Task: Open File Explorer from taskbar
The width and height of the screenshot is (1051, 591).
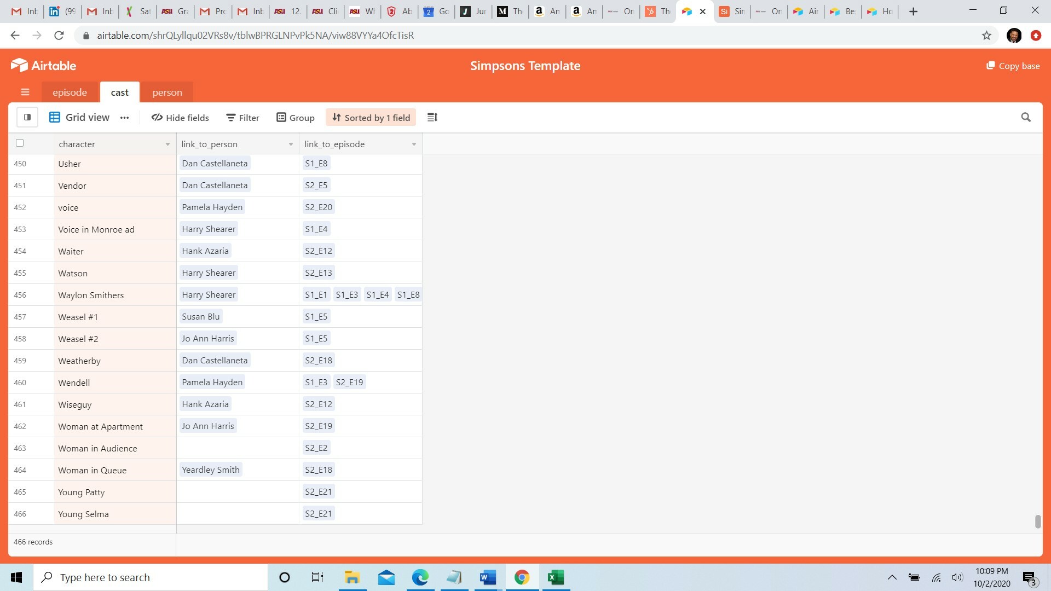Action: [351, 577]
